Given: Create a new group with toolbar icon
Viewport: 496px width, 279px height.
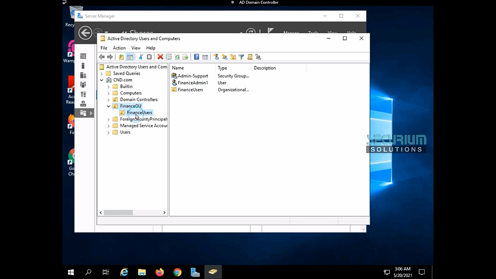Looking at the screenshot, I should pos(225,57).
